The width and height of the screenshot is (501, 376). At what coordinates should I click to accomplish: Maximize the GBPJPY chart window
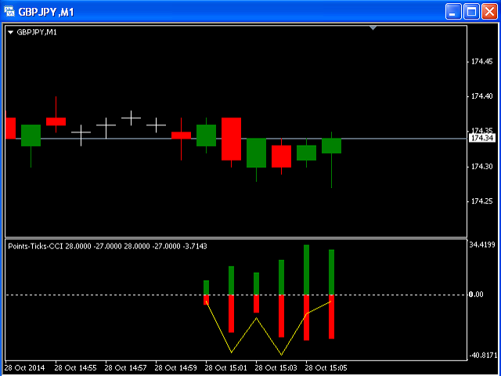pyautogui.click(x=471, y=13)
